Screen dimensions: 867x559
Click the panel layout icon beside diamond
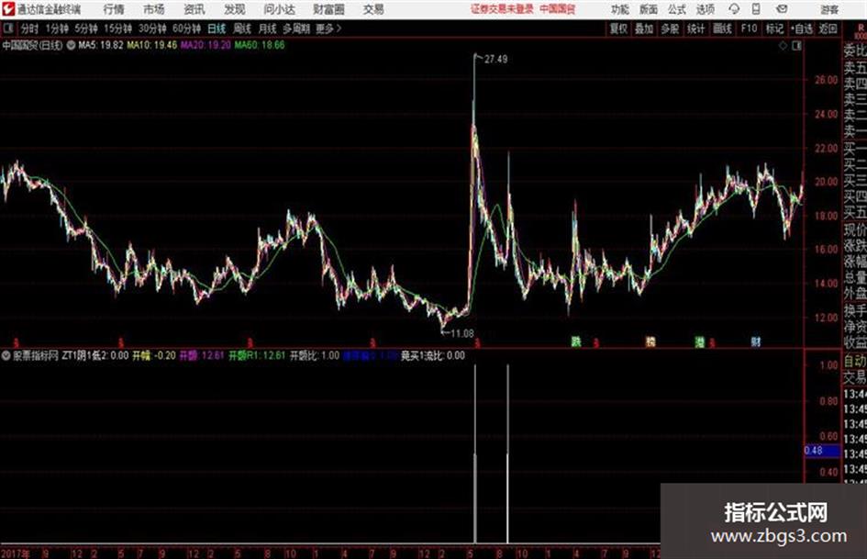pos(796,46)
